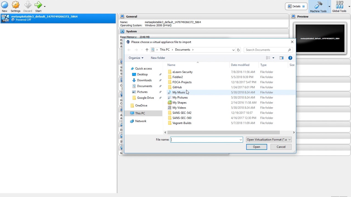The height and width of the screenshot is (197, 351).
Task: Open recent locations dropdown arrow
Action: (x=142, y=50)
